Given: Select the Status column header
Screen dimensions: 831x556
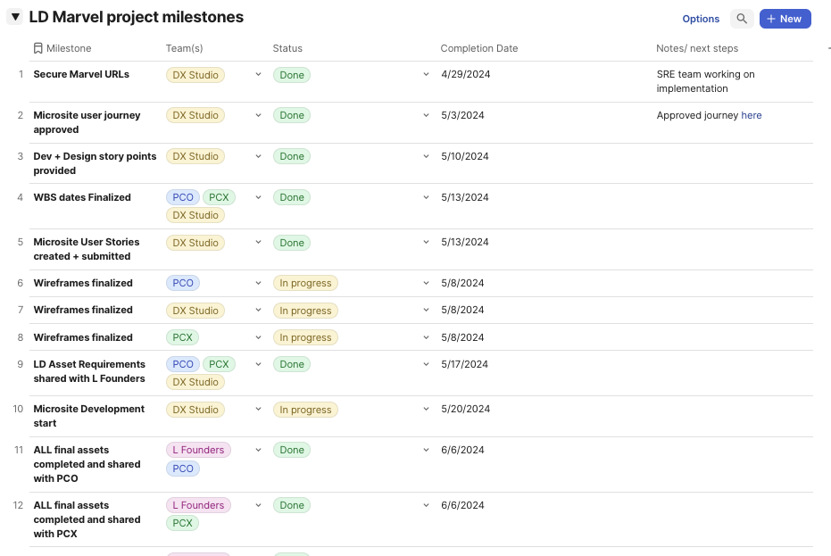Looking at the screenshot, I should (x=287, y=48).
